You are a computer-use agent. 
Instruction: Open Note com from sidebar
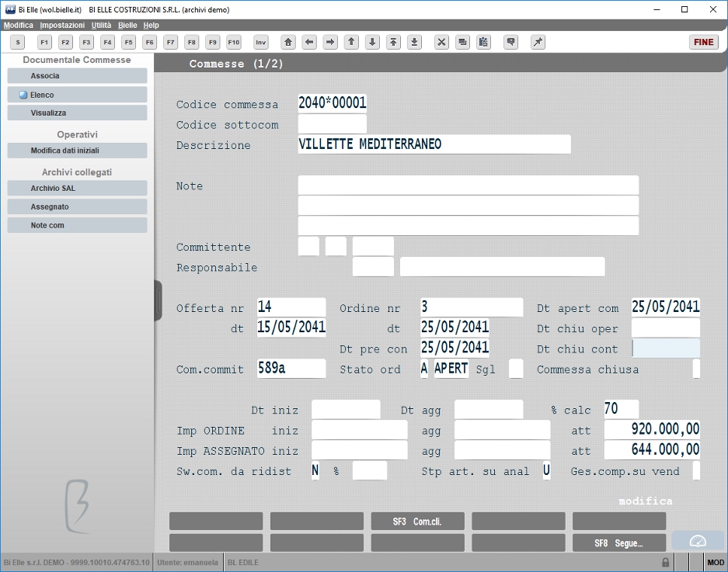tap(77, 225)
